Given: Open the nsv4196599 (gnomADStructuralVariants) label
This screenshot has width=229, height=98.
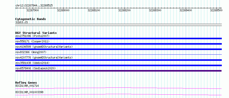Looking at the screenshot, I should [44, 47].
